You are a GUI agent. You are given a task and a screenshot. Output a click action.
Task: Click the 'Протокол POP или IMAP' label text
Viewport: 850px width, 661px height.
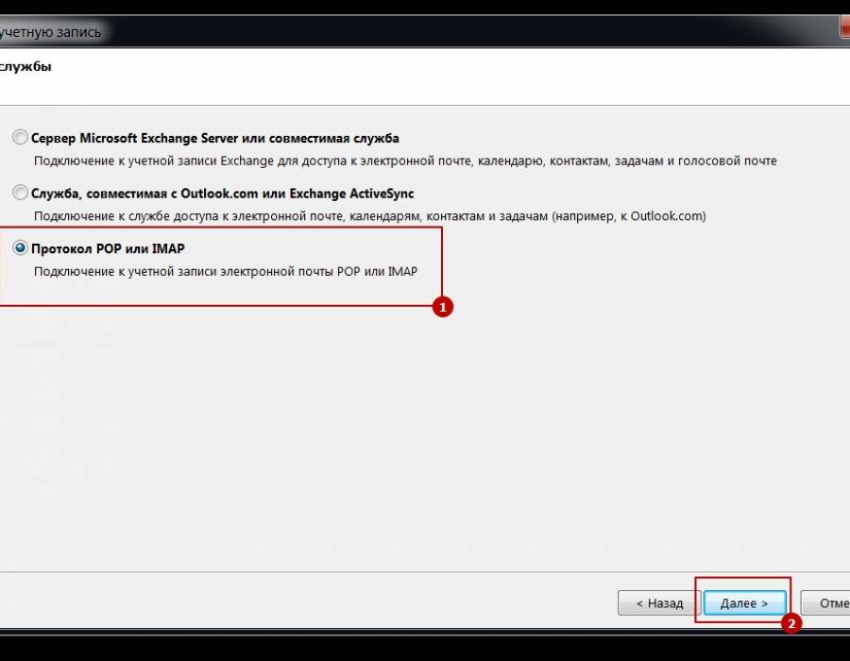(x=108, y=248)
